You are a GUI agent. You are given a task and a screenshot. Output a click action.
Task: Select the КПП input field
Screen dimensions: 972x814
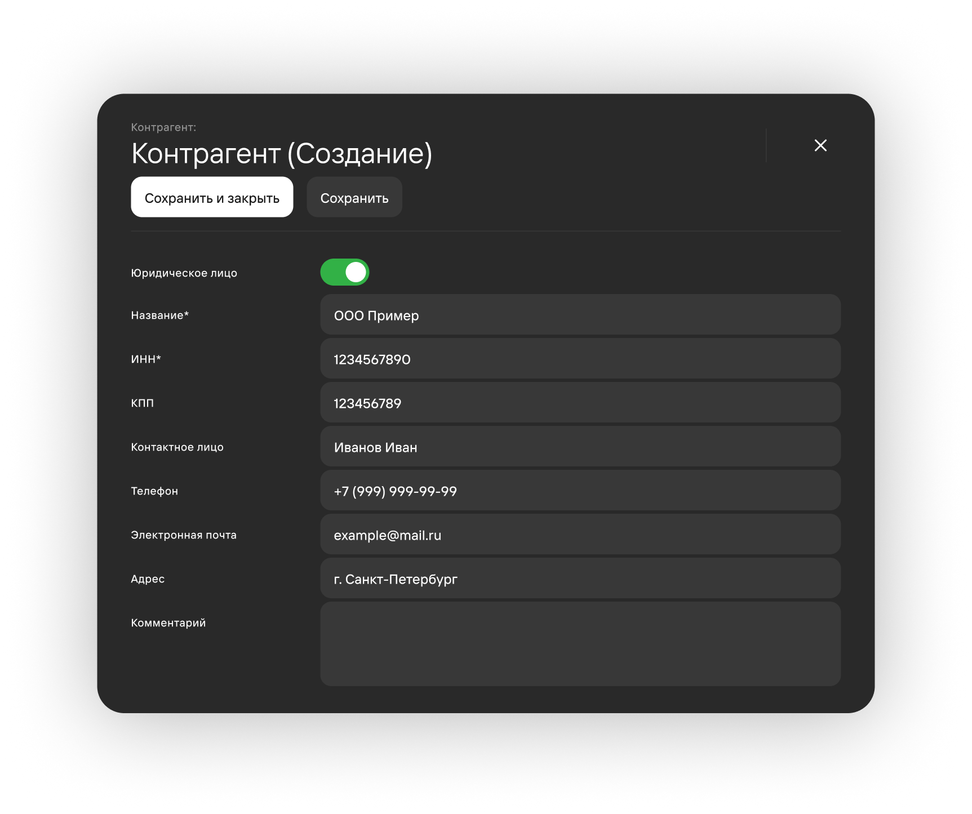point(580,402)
